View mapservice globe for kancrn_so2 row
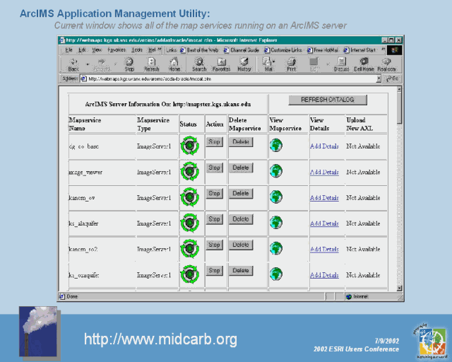This screenshot has width=452, height=362. coord(276,248)
